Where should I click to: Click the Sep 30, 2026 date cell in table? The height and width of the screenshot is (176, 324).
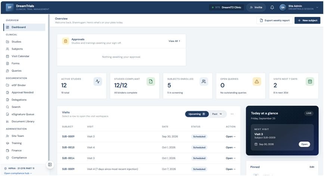pos(170,136)
